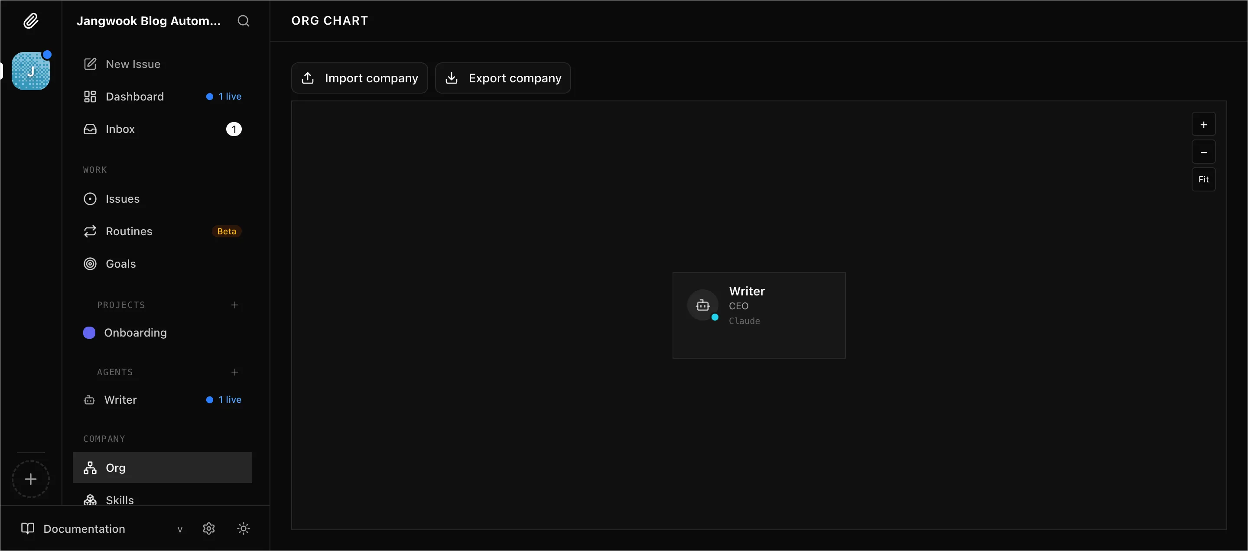This screenshot has height=551, width=1248.
Task: Open settings gear icon in footer
Action: (x=209, y=528)
